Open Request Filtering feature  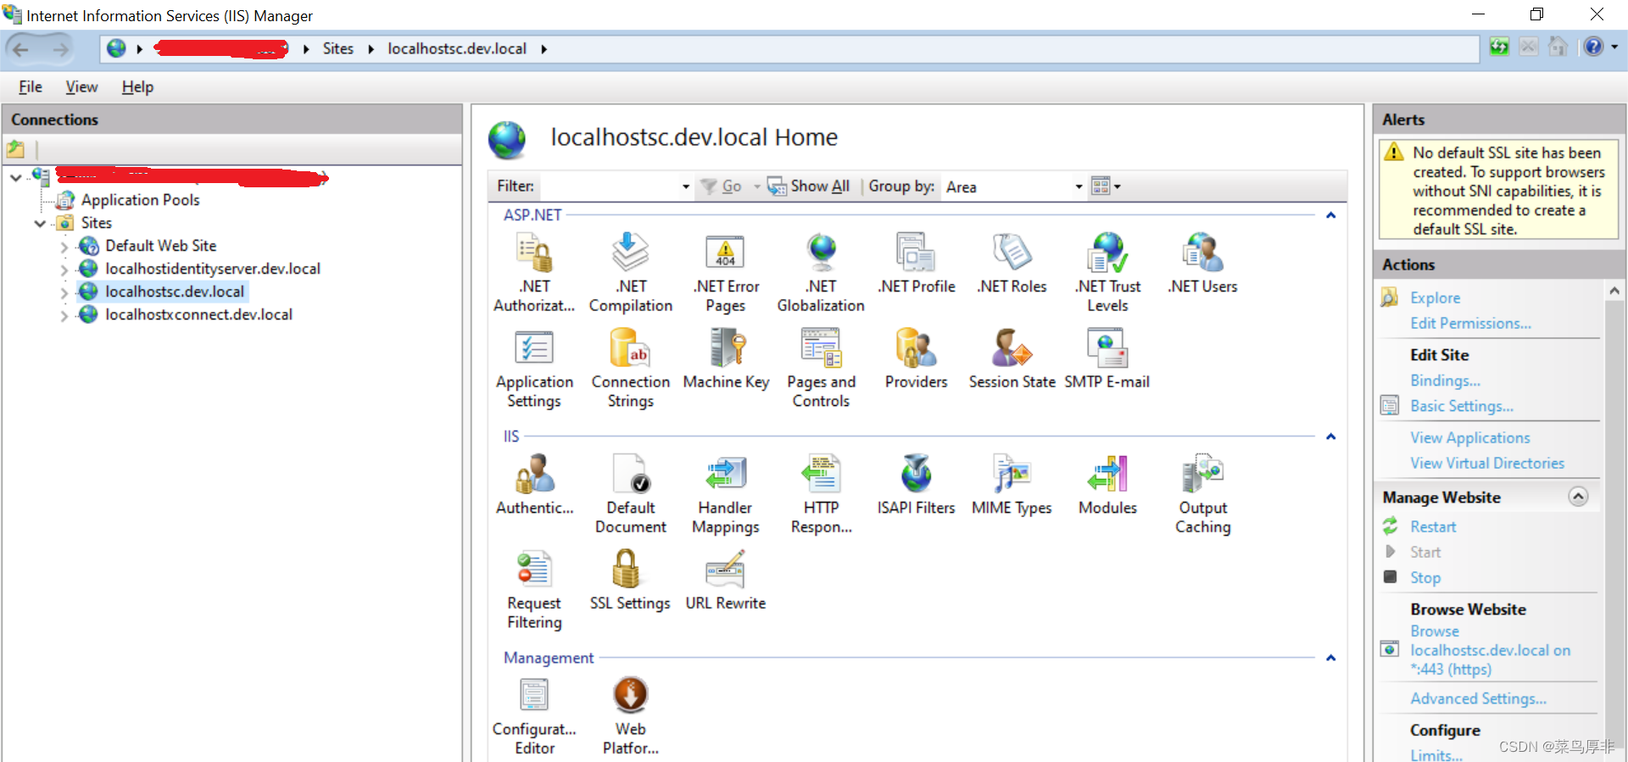(534, 590)
